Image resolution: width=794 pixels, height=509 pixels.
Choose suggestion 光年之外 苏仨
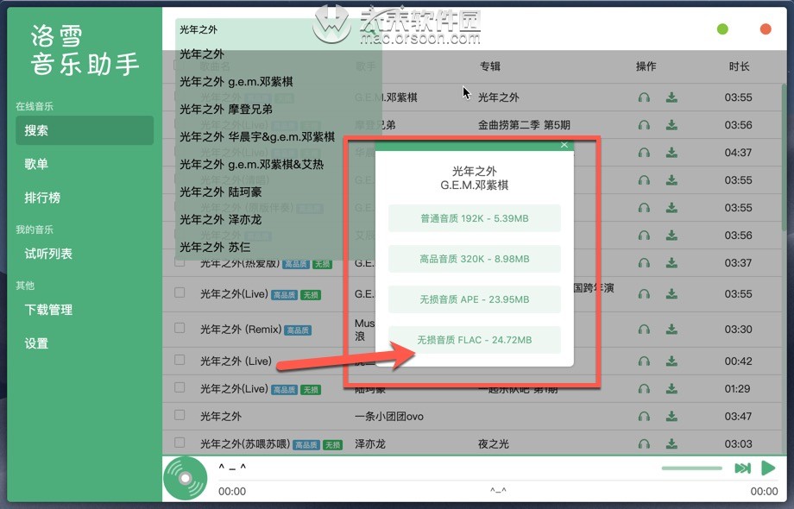[x=279, y=248]
